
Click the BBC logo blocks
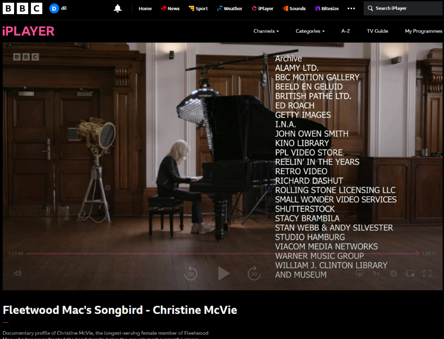[22, 8]
